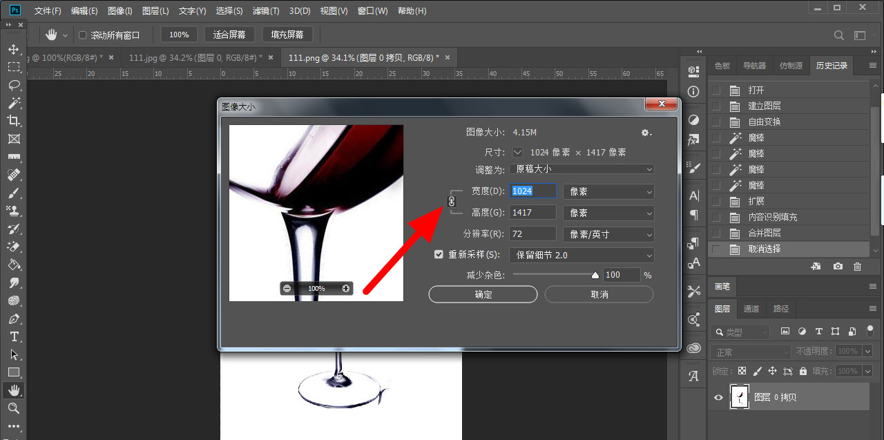This screenshot has width=884, height=440.
Task: Delete the current history state
Action: tap(858, 266)
